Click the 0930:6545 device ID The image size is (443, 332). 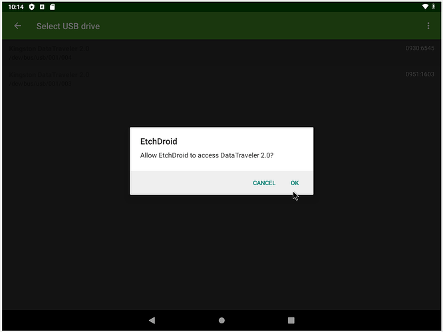pyautogui.click(x=420, y=48)
